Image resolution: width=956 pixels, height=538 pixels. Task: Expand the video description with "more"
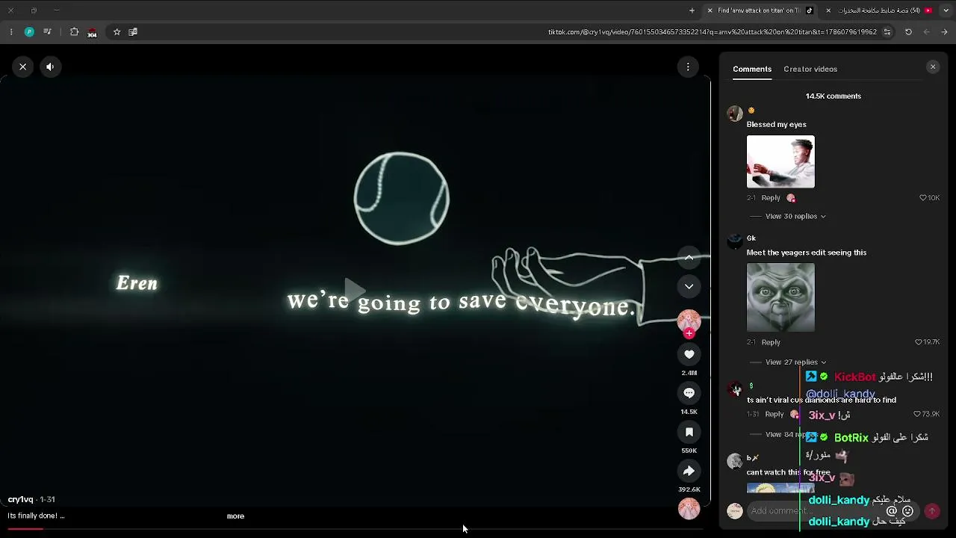pos(235,516)
